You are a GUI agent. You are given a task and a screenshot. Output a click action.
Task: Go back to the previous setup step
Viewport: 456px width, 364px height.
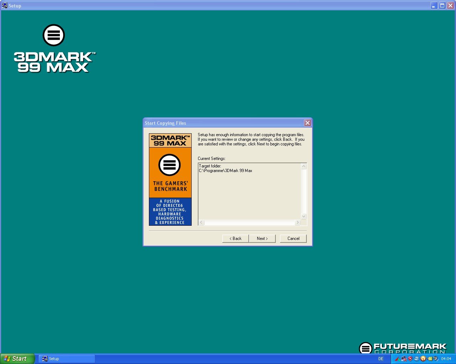click(235, 239)
